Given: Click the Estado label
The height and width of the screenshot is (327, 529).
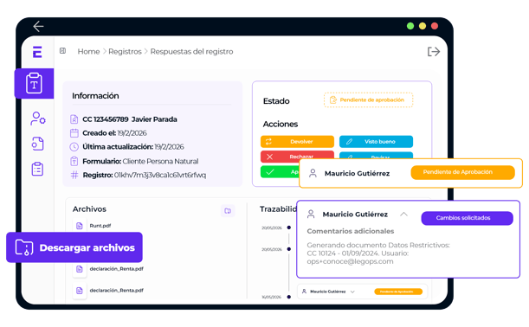Looking at the screenshot, I should (276, 101).
